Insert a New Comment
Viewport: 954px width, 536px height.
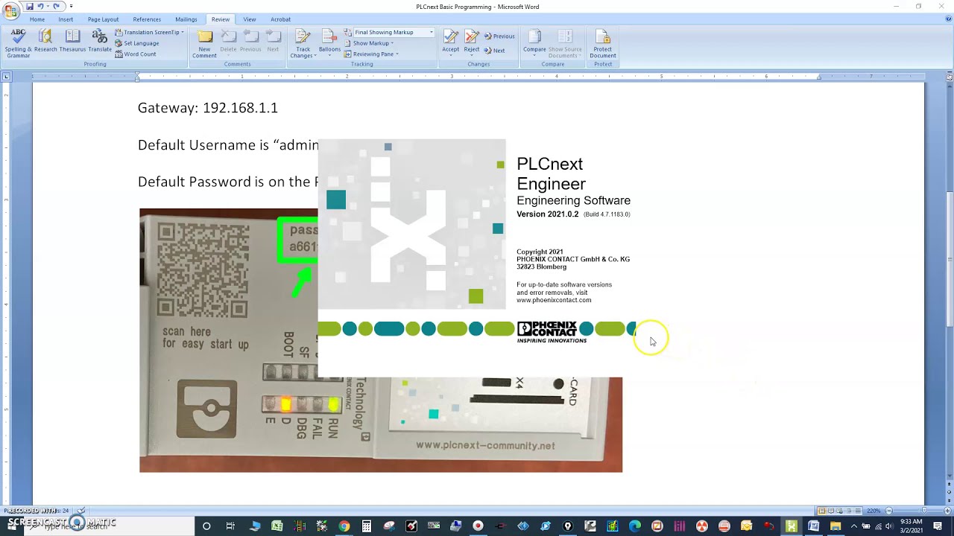point(204,44)
